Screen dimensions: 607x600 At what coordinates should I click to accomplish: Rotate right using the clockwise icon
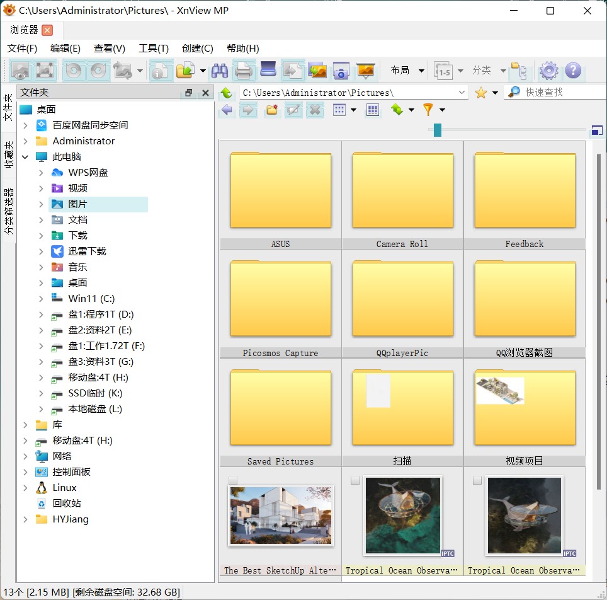click(98, 71)
